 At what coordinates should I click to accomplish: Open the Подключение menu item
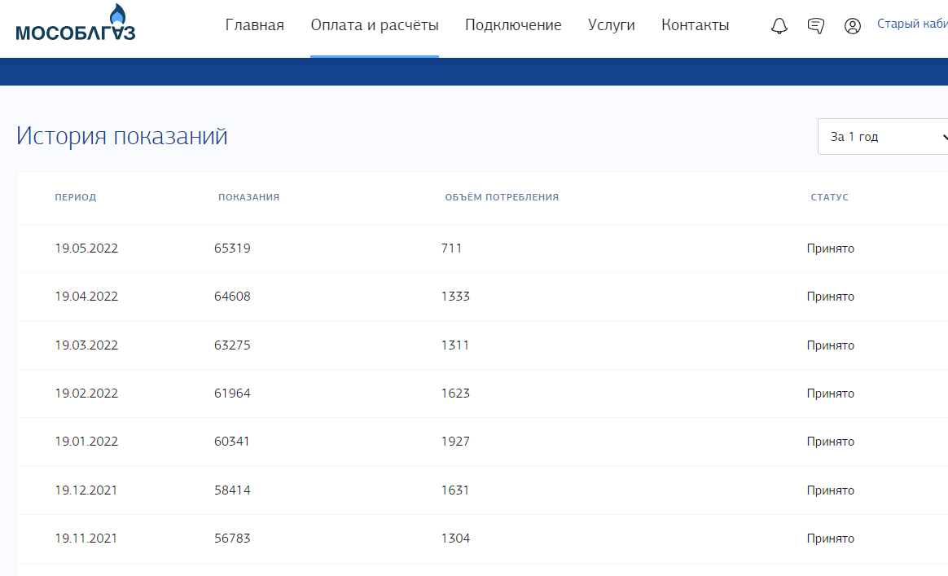(x=513, y=25)
